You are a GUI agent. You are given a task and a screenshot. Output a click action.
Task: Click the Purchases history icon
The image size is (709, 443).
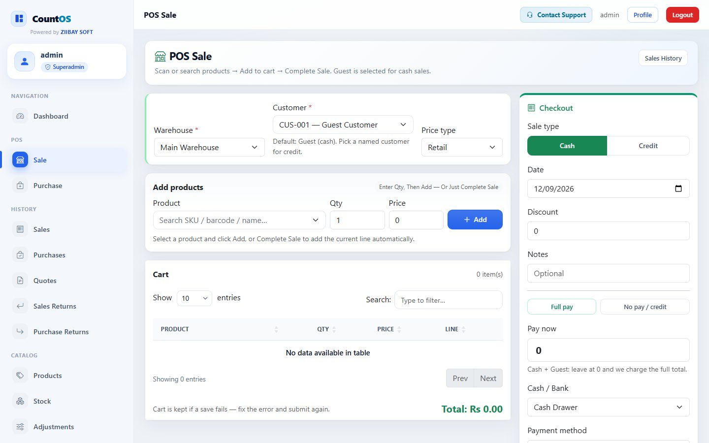tap(20, 255)
